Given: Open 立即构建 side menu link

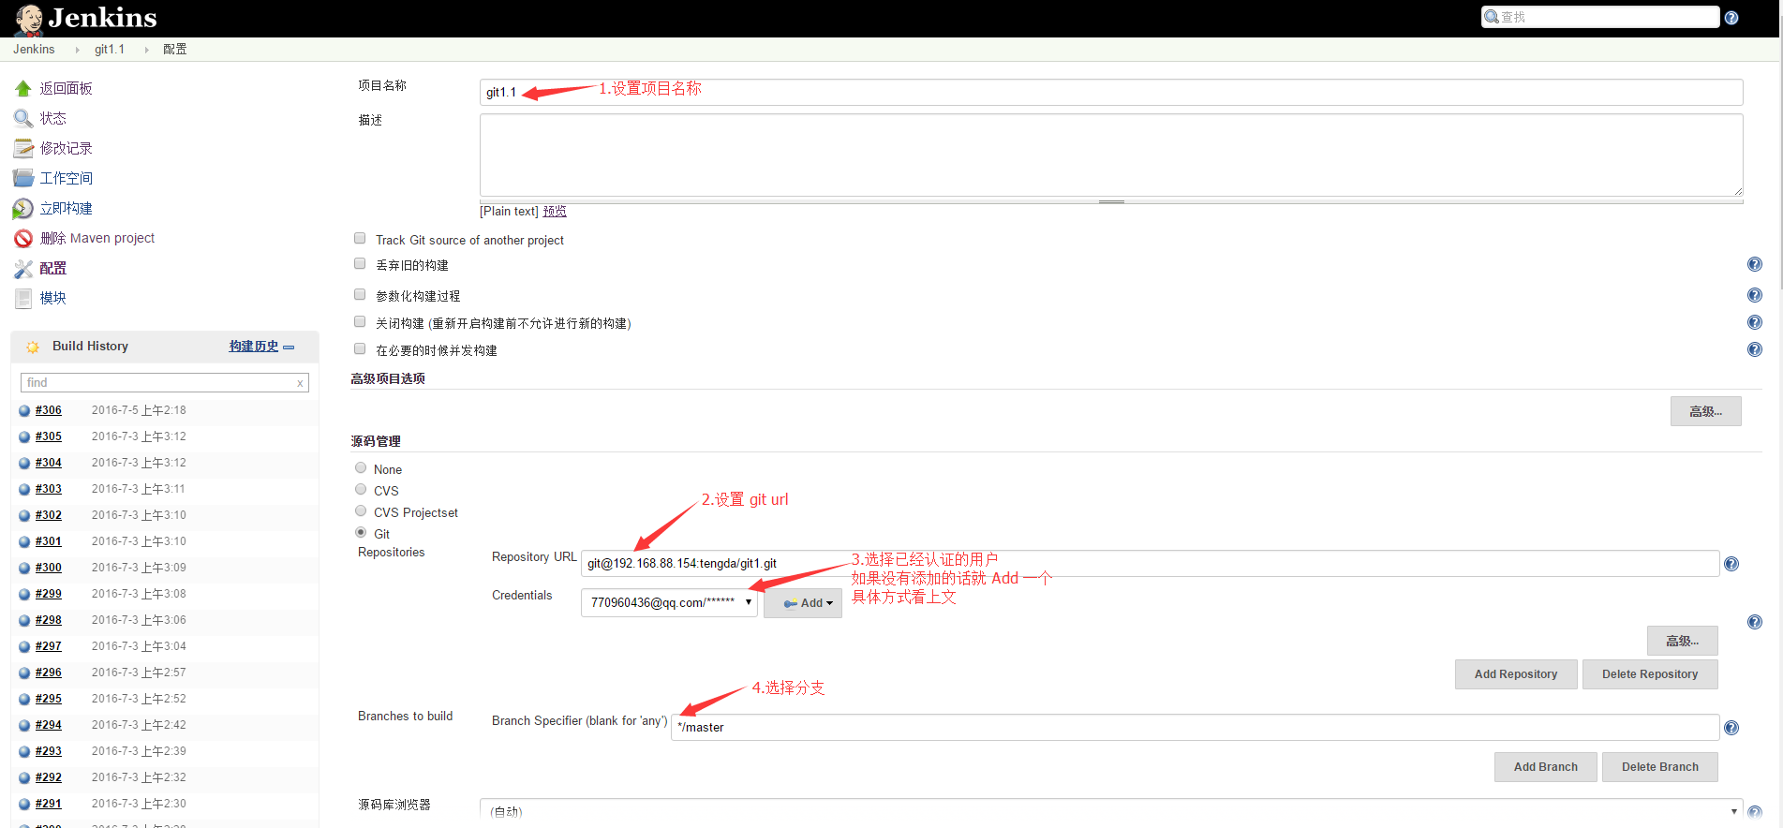Looking at the screenshot, I should coord(66,208).
